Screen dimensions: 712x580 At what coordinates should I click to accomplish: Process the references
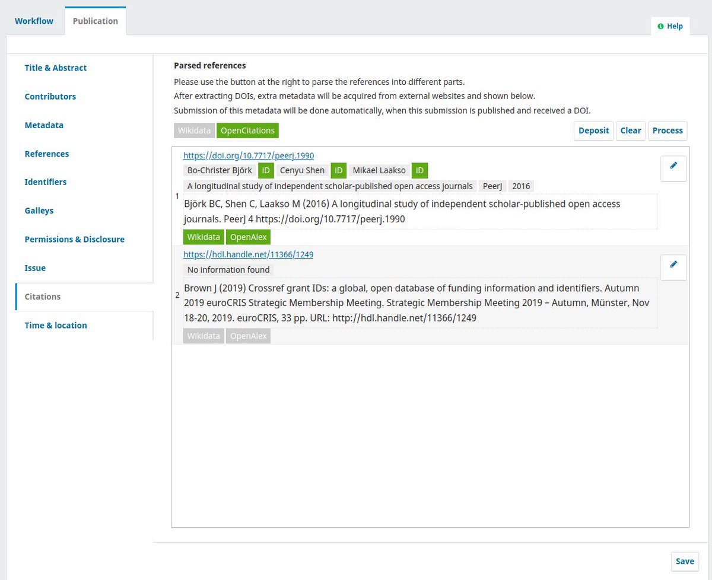pos(667,130)
